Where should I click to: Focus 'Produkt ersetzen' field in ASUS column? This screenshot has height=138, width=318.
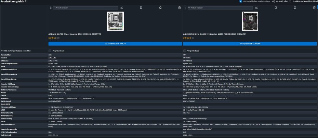pos(220,8)
